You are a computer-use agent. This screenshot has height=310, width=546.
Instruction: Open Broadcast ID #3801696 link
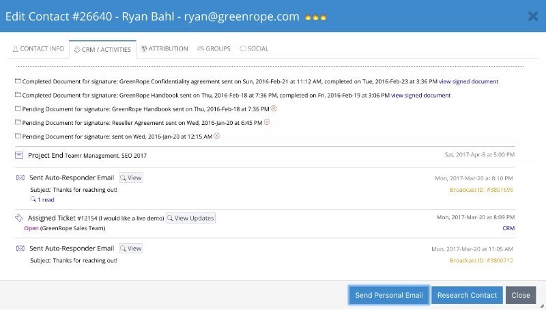click(x=481, y=190)
